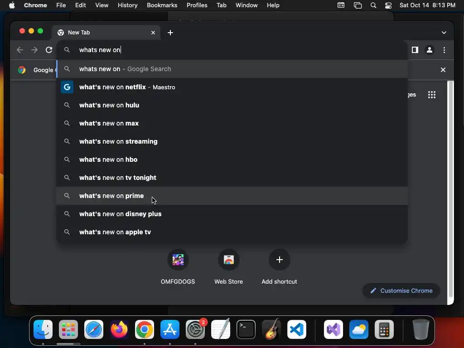The image size is (464, 348).
Task: Click the page vertical scrollbar
Action: [x=450, y=189]
